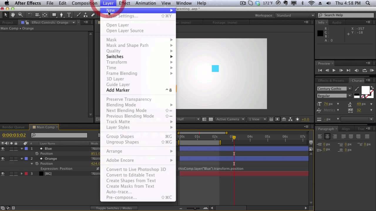
Task: Select the Pan Behind tool
Action: pos(45,15)
